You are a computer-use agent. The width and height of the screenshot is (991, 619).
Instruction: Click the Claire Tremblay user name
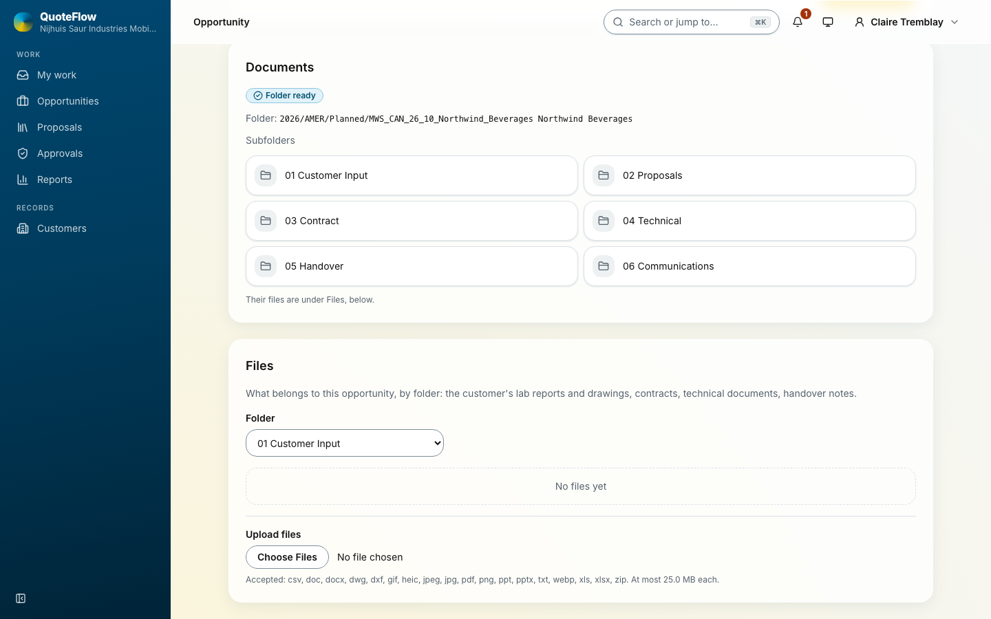(906, 22)
